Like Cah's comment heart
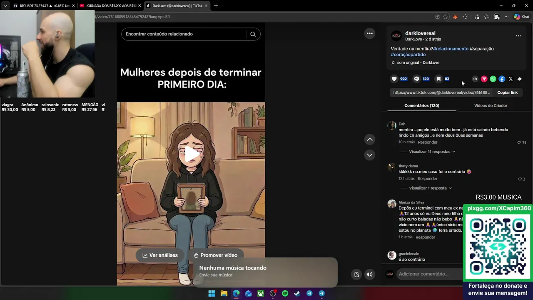The height and width of the screenshot is (300, 533). pyautogui.click(x=519, y=142)
